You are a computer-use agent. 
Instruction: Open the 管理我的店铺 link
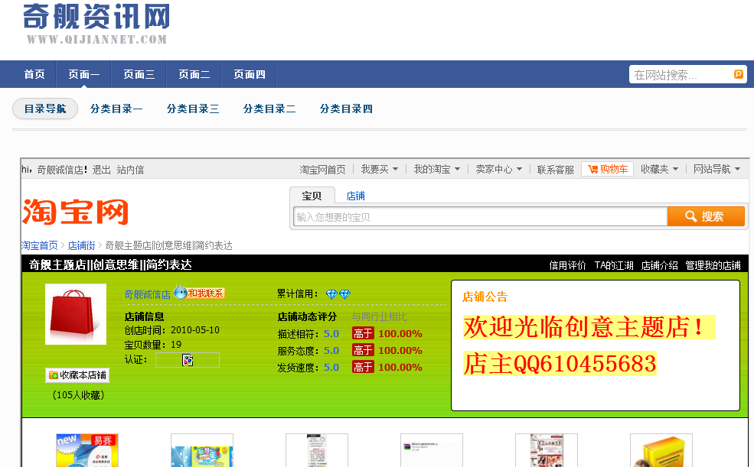713,265
